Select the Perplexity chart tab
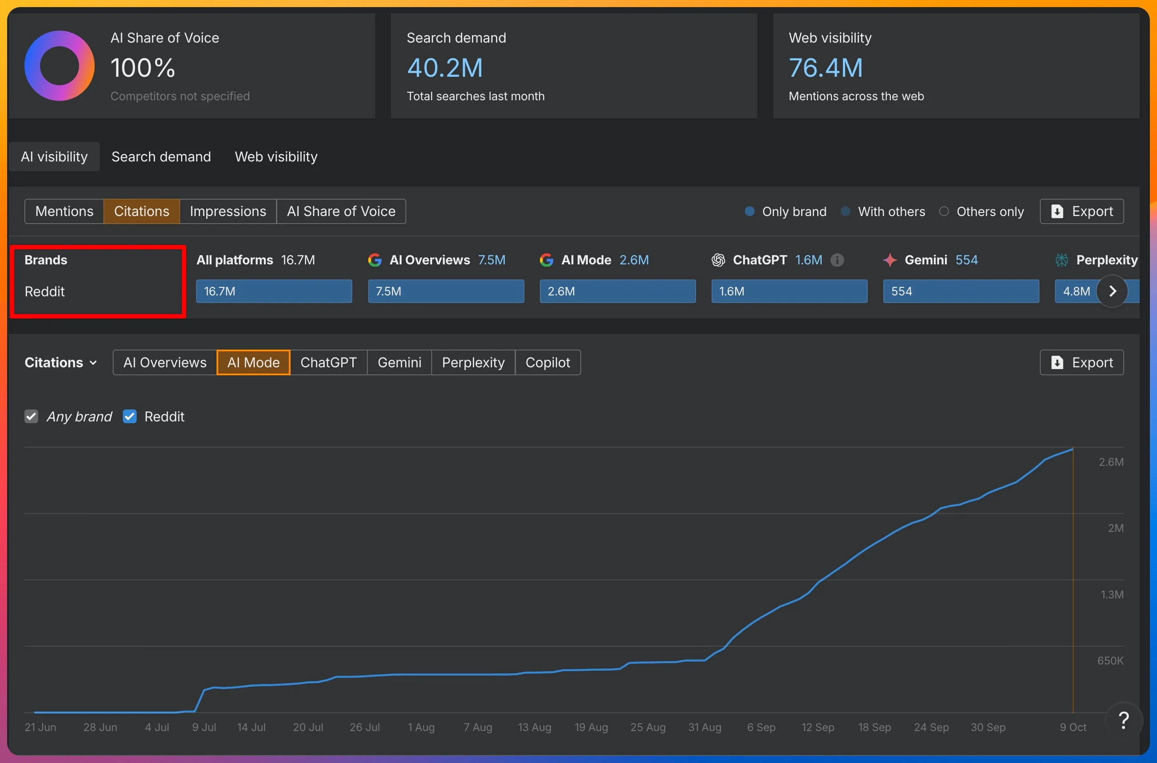Image resolution: width=1157 pixels, height=763 pixels. point(473,362)
